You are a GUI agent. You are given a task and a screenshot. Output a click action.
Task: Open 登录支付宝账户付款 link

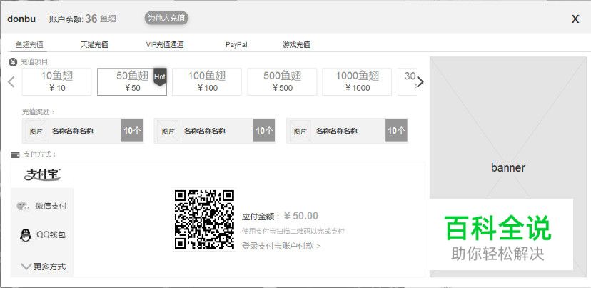click(x=281, y=246)
